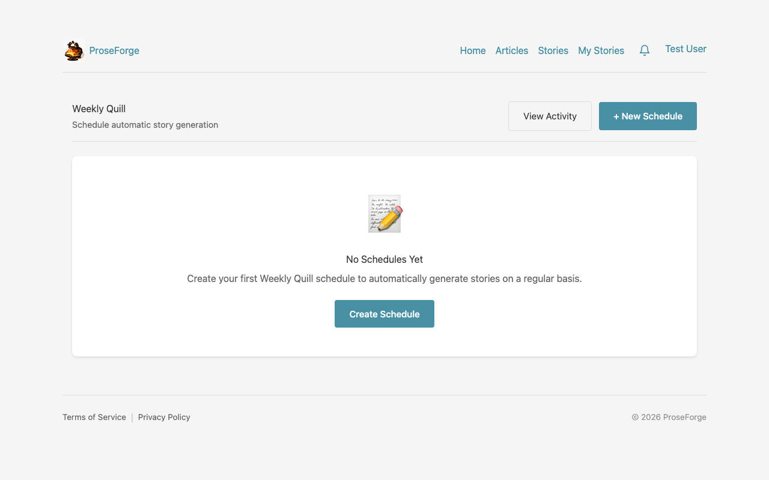Open the Test User account menu
Screen dimensions: 769x480
click(x=685, y=49)
